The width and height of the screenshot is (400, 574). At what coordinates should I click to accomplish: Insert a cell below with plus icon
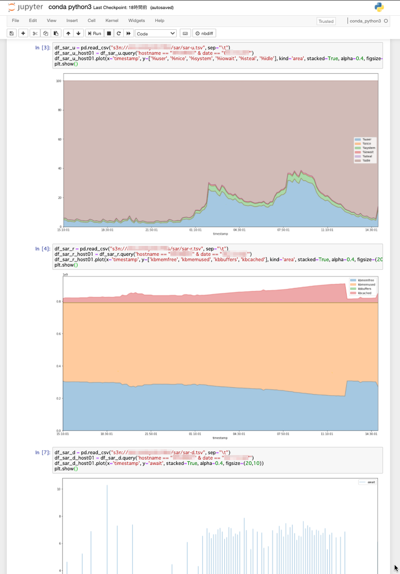(23, 33)
